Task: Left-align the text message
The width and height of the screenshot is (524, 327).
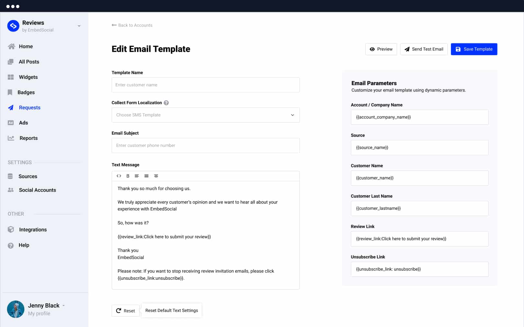Action: 137,176
